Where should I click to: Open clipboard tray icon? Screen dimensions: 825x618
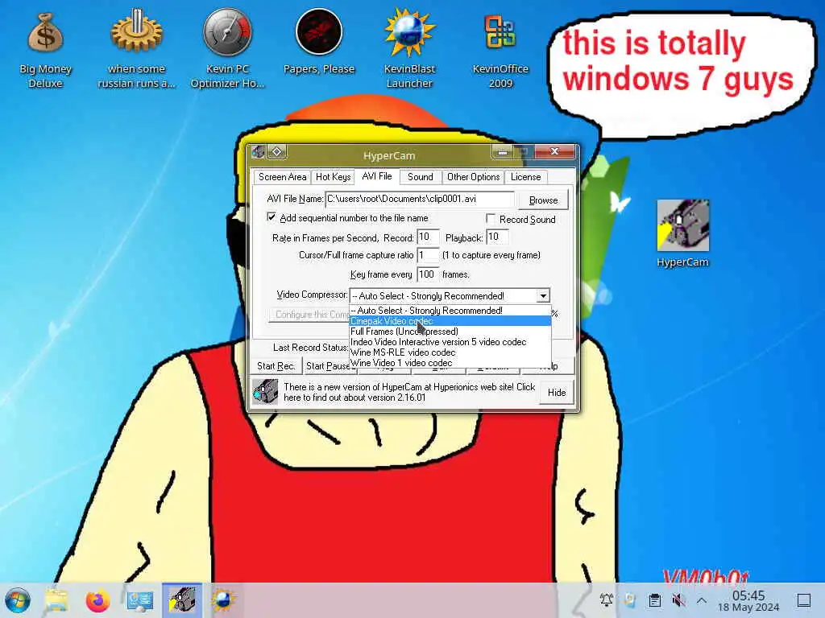[x=654, y=600]
